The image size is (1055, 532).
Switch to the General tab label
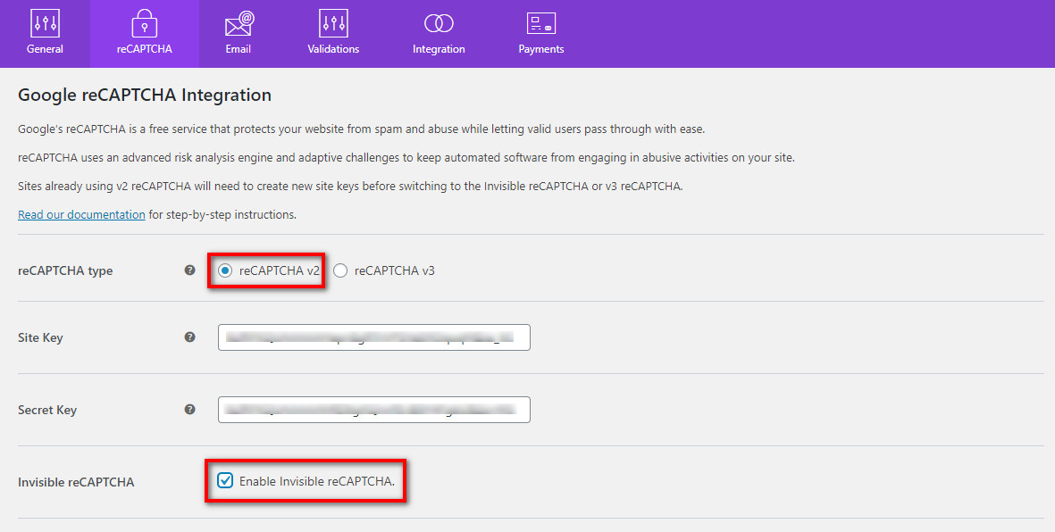45,49
